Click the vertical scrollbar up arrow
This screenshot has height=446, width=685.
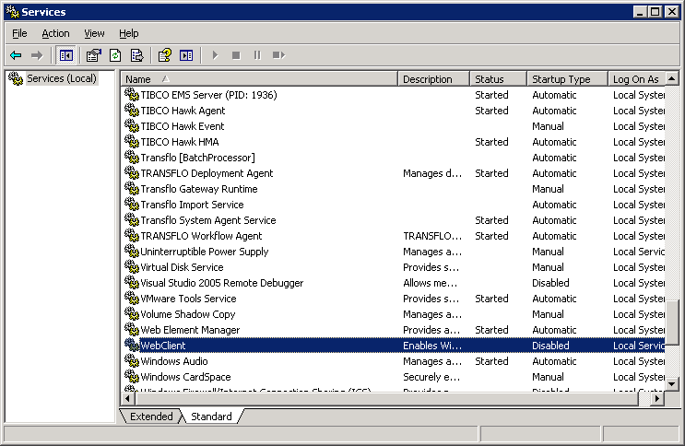[672, 78]
